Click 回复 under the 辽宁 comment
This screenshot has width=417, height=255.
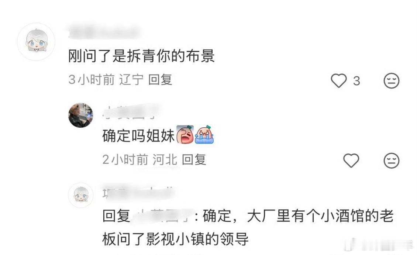(160, 80)
